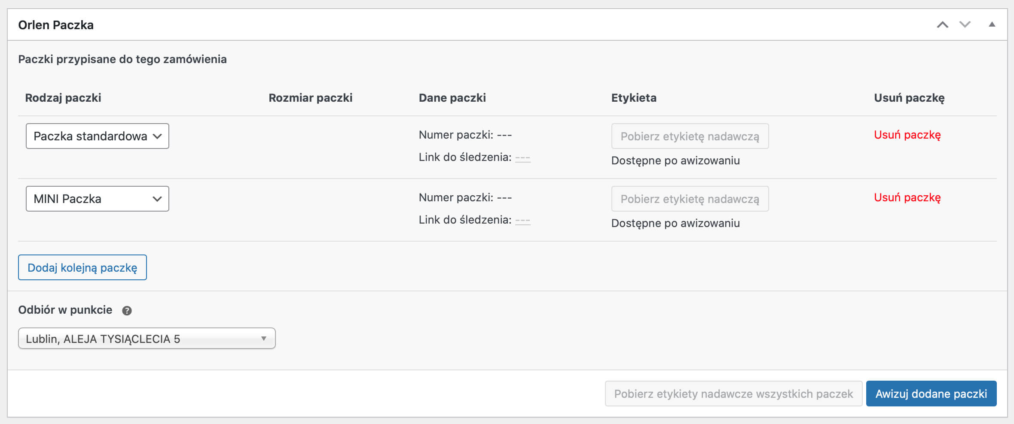Move the Orlen Paczka panel up
Image resolution: width=1014 pixels, height=424 pixels.
(942, 24)
